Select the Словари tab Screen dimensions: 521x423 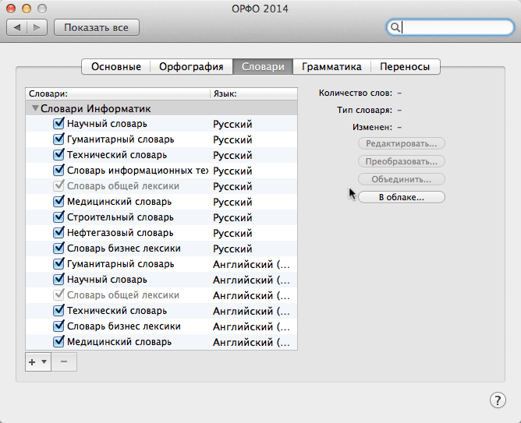click(263, 67)
